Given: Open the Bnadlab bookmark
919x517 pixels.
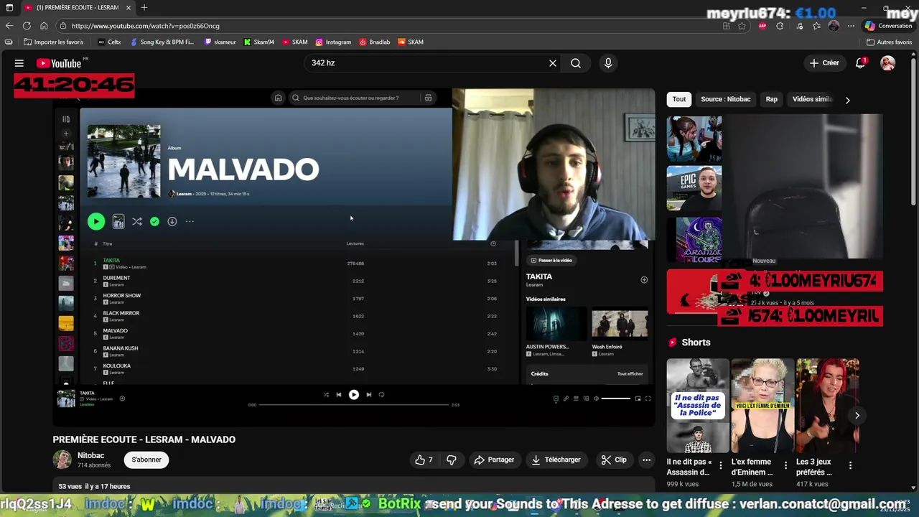Looking at the screenshot, I should (375, 42).
